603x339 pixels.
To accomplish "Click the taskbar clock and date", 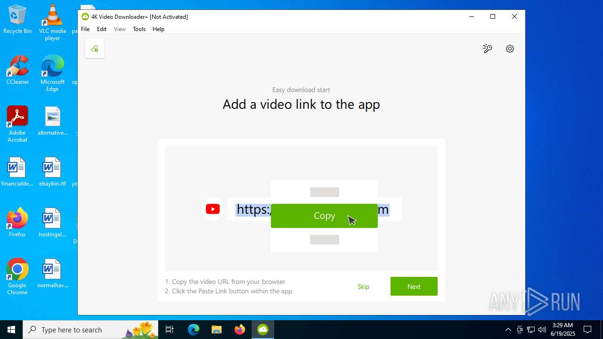I will point(562,330).
